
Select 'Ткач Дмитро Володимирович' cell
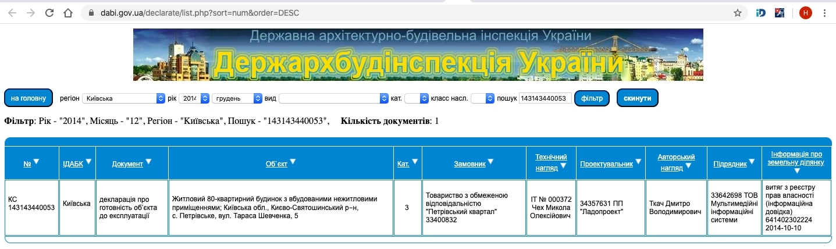coord(676,208)
